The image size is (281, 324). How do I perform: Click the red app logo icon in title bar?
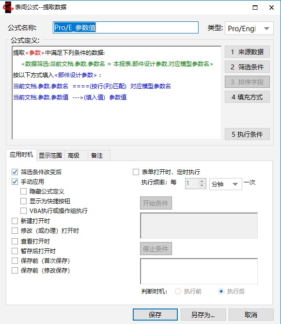(8, 7)
